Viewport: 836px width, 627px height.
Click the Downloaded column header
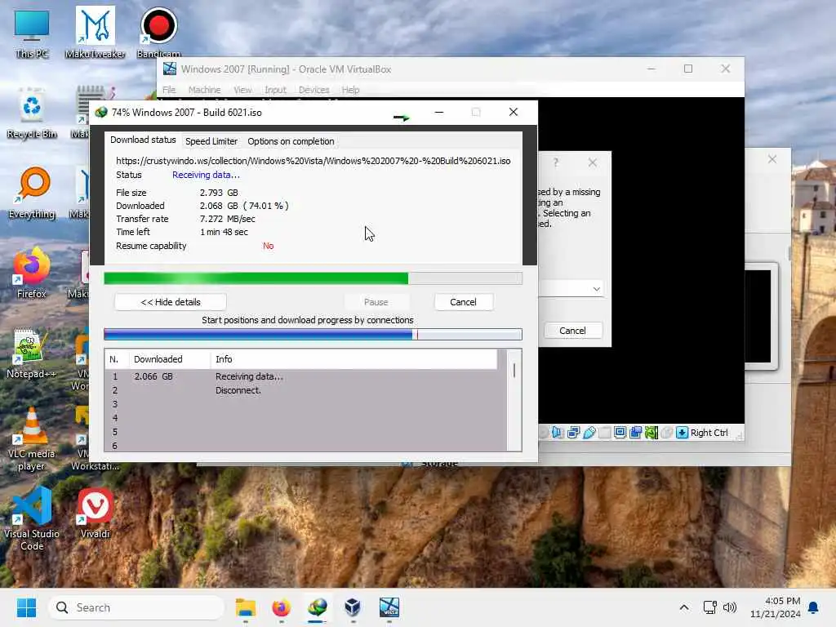(x=170, y=359)
